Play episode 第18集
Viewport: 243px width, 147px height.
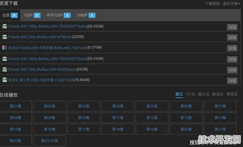(x=118, y=129)
